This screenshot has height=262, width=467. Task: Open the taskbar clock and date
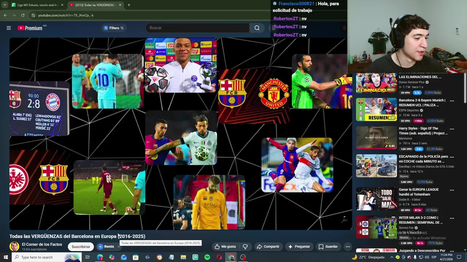point(446,257)
